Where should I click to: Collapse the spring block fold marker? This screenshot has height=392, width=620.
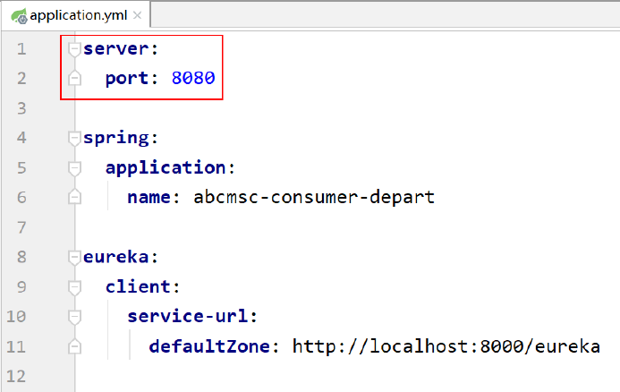74,138
